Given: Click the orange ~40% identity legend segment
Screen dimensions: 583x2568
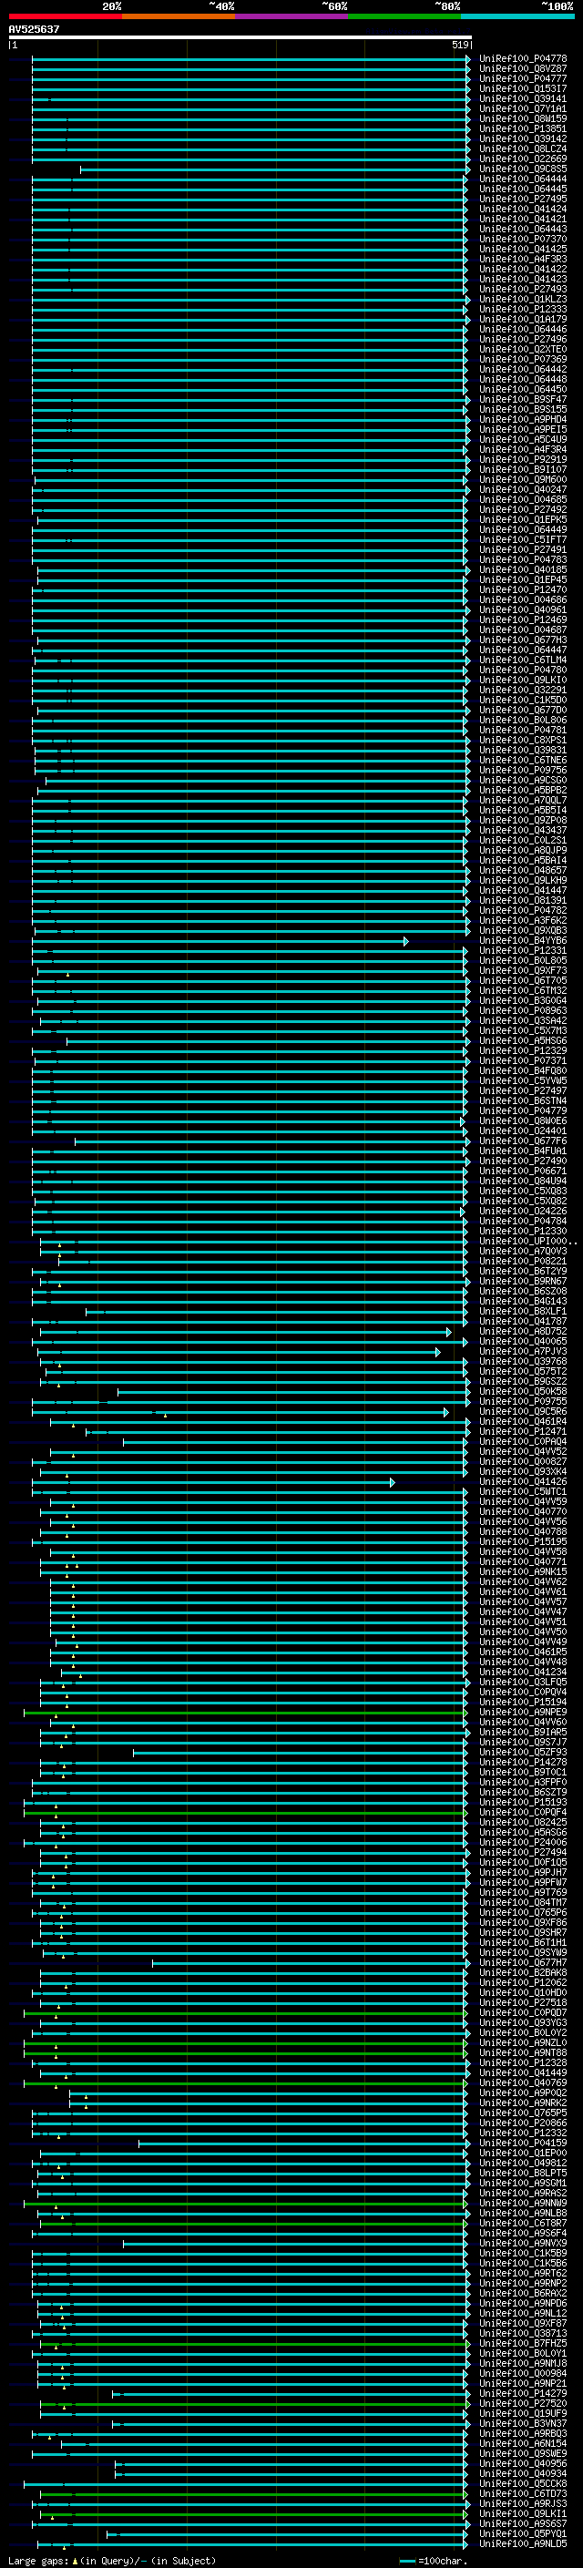Looking at the screenshot, I should tap(178, 16).
